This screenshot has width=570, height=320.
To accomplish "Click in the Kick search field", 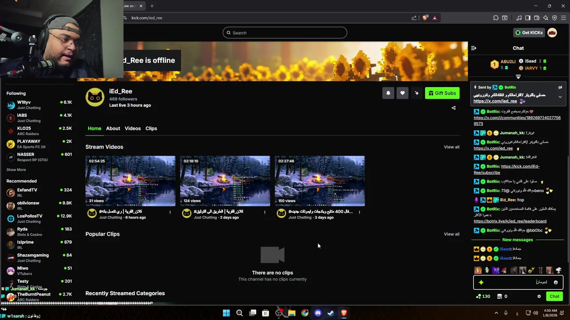I will [x=285, y=33].
